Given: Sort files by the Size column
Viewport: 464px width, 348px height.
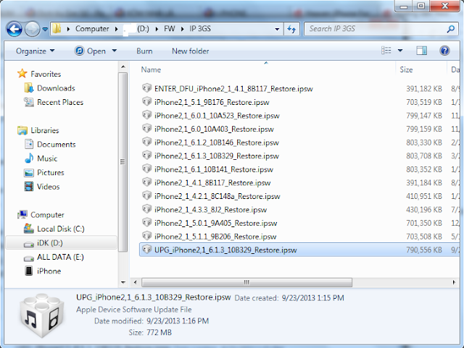Looking at the screenshot, I should (x=406, y=69).
